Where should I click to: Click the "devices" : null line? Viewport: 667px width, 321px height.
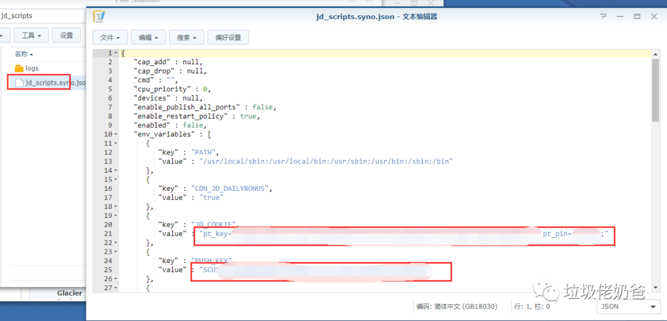coord(168,98)
